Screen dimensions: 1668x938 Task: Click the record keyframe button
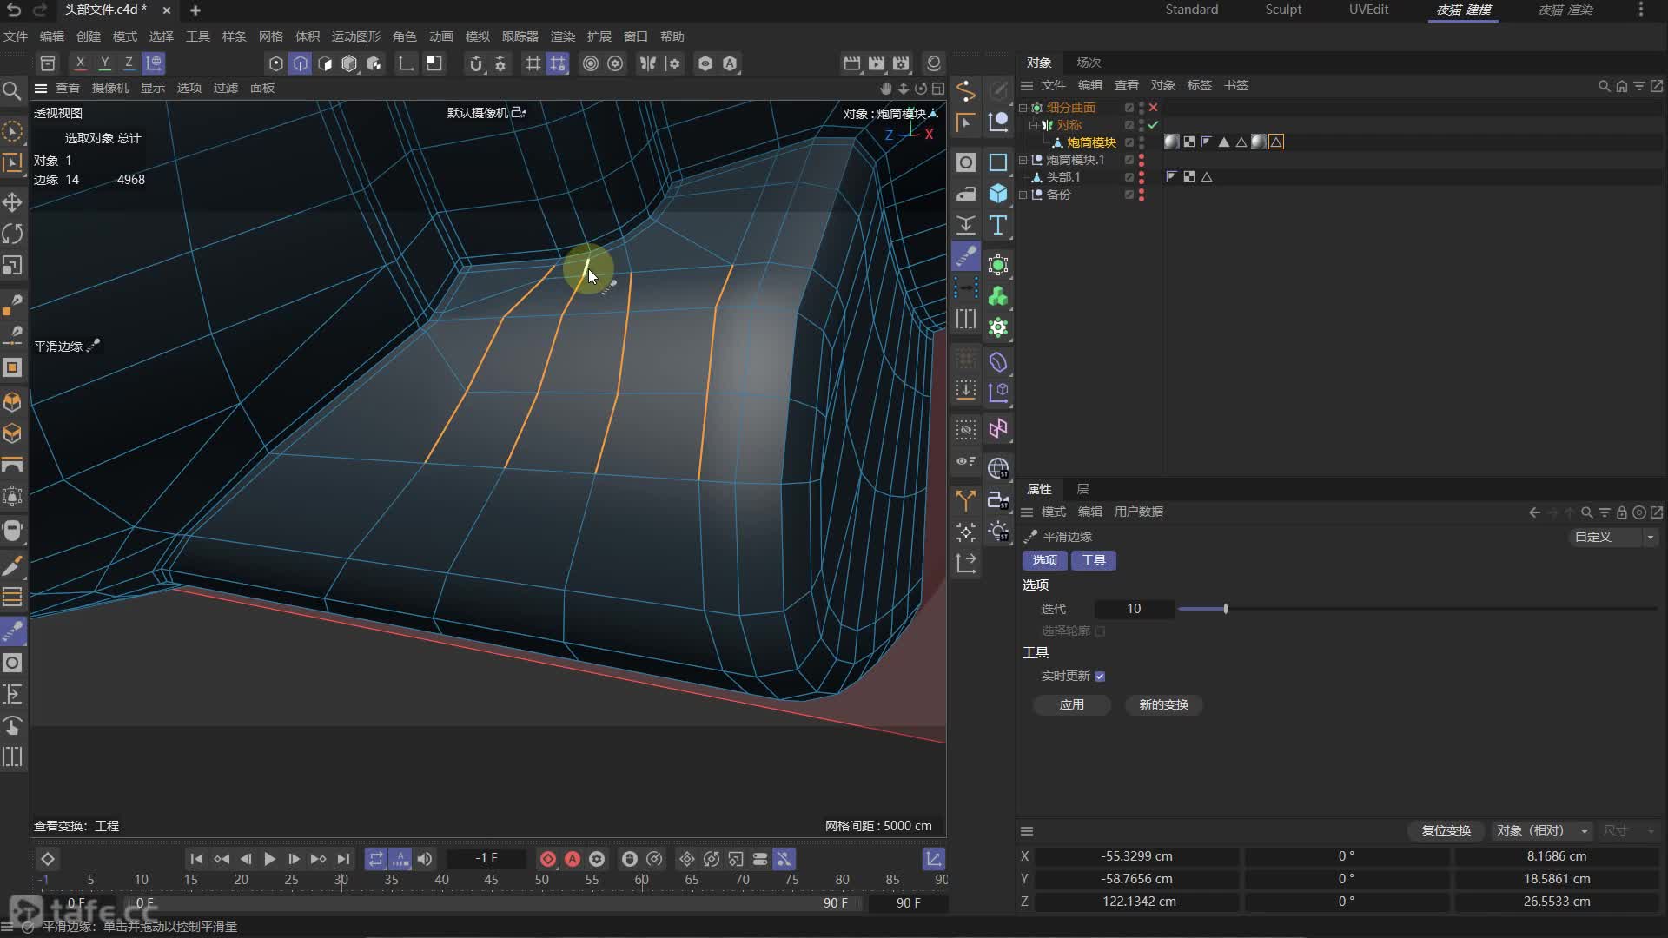[547, 860]
